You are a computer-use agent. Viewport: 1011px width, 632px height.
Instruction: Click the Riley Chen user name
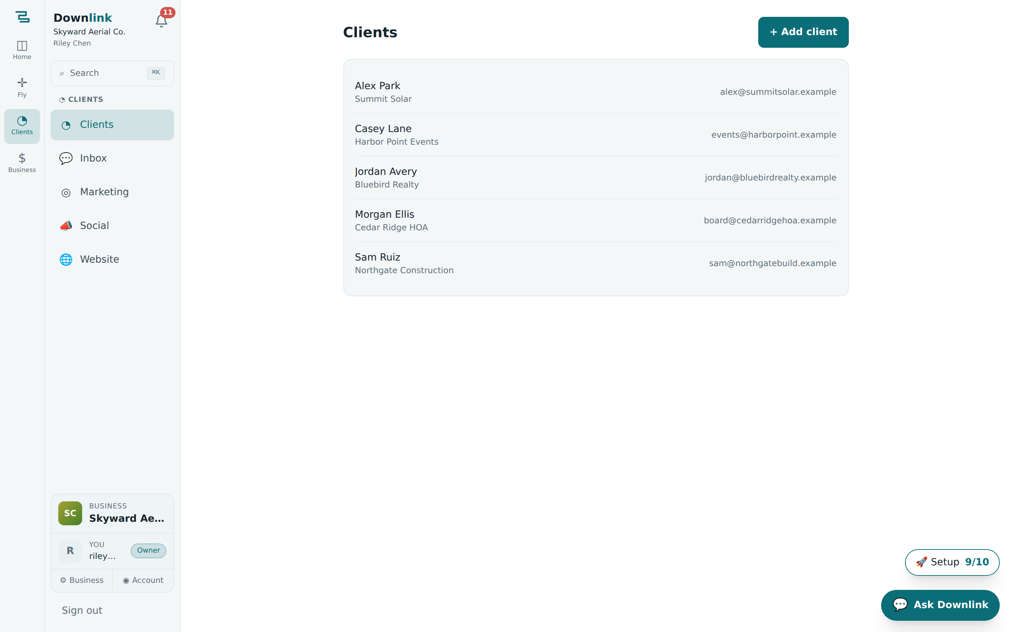pyautogui.click(x=72, y=44)
